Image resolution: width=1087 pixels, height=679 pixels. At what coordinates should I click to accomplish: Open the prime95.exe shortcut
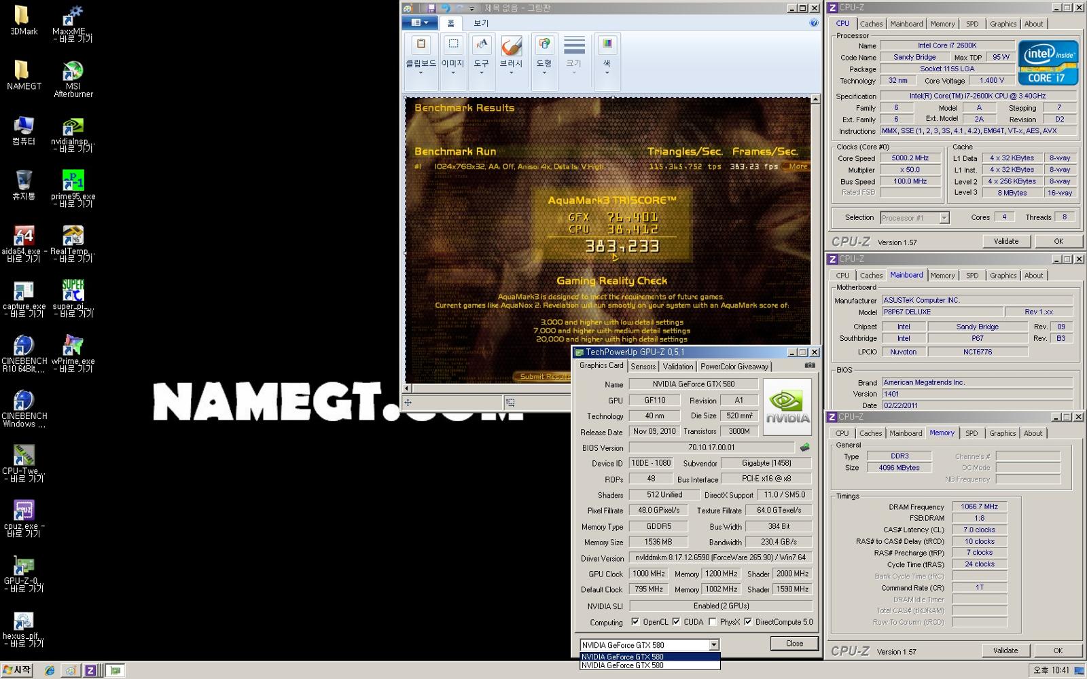pyautogui.click(x=73, y=189)
